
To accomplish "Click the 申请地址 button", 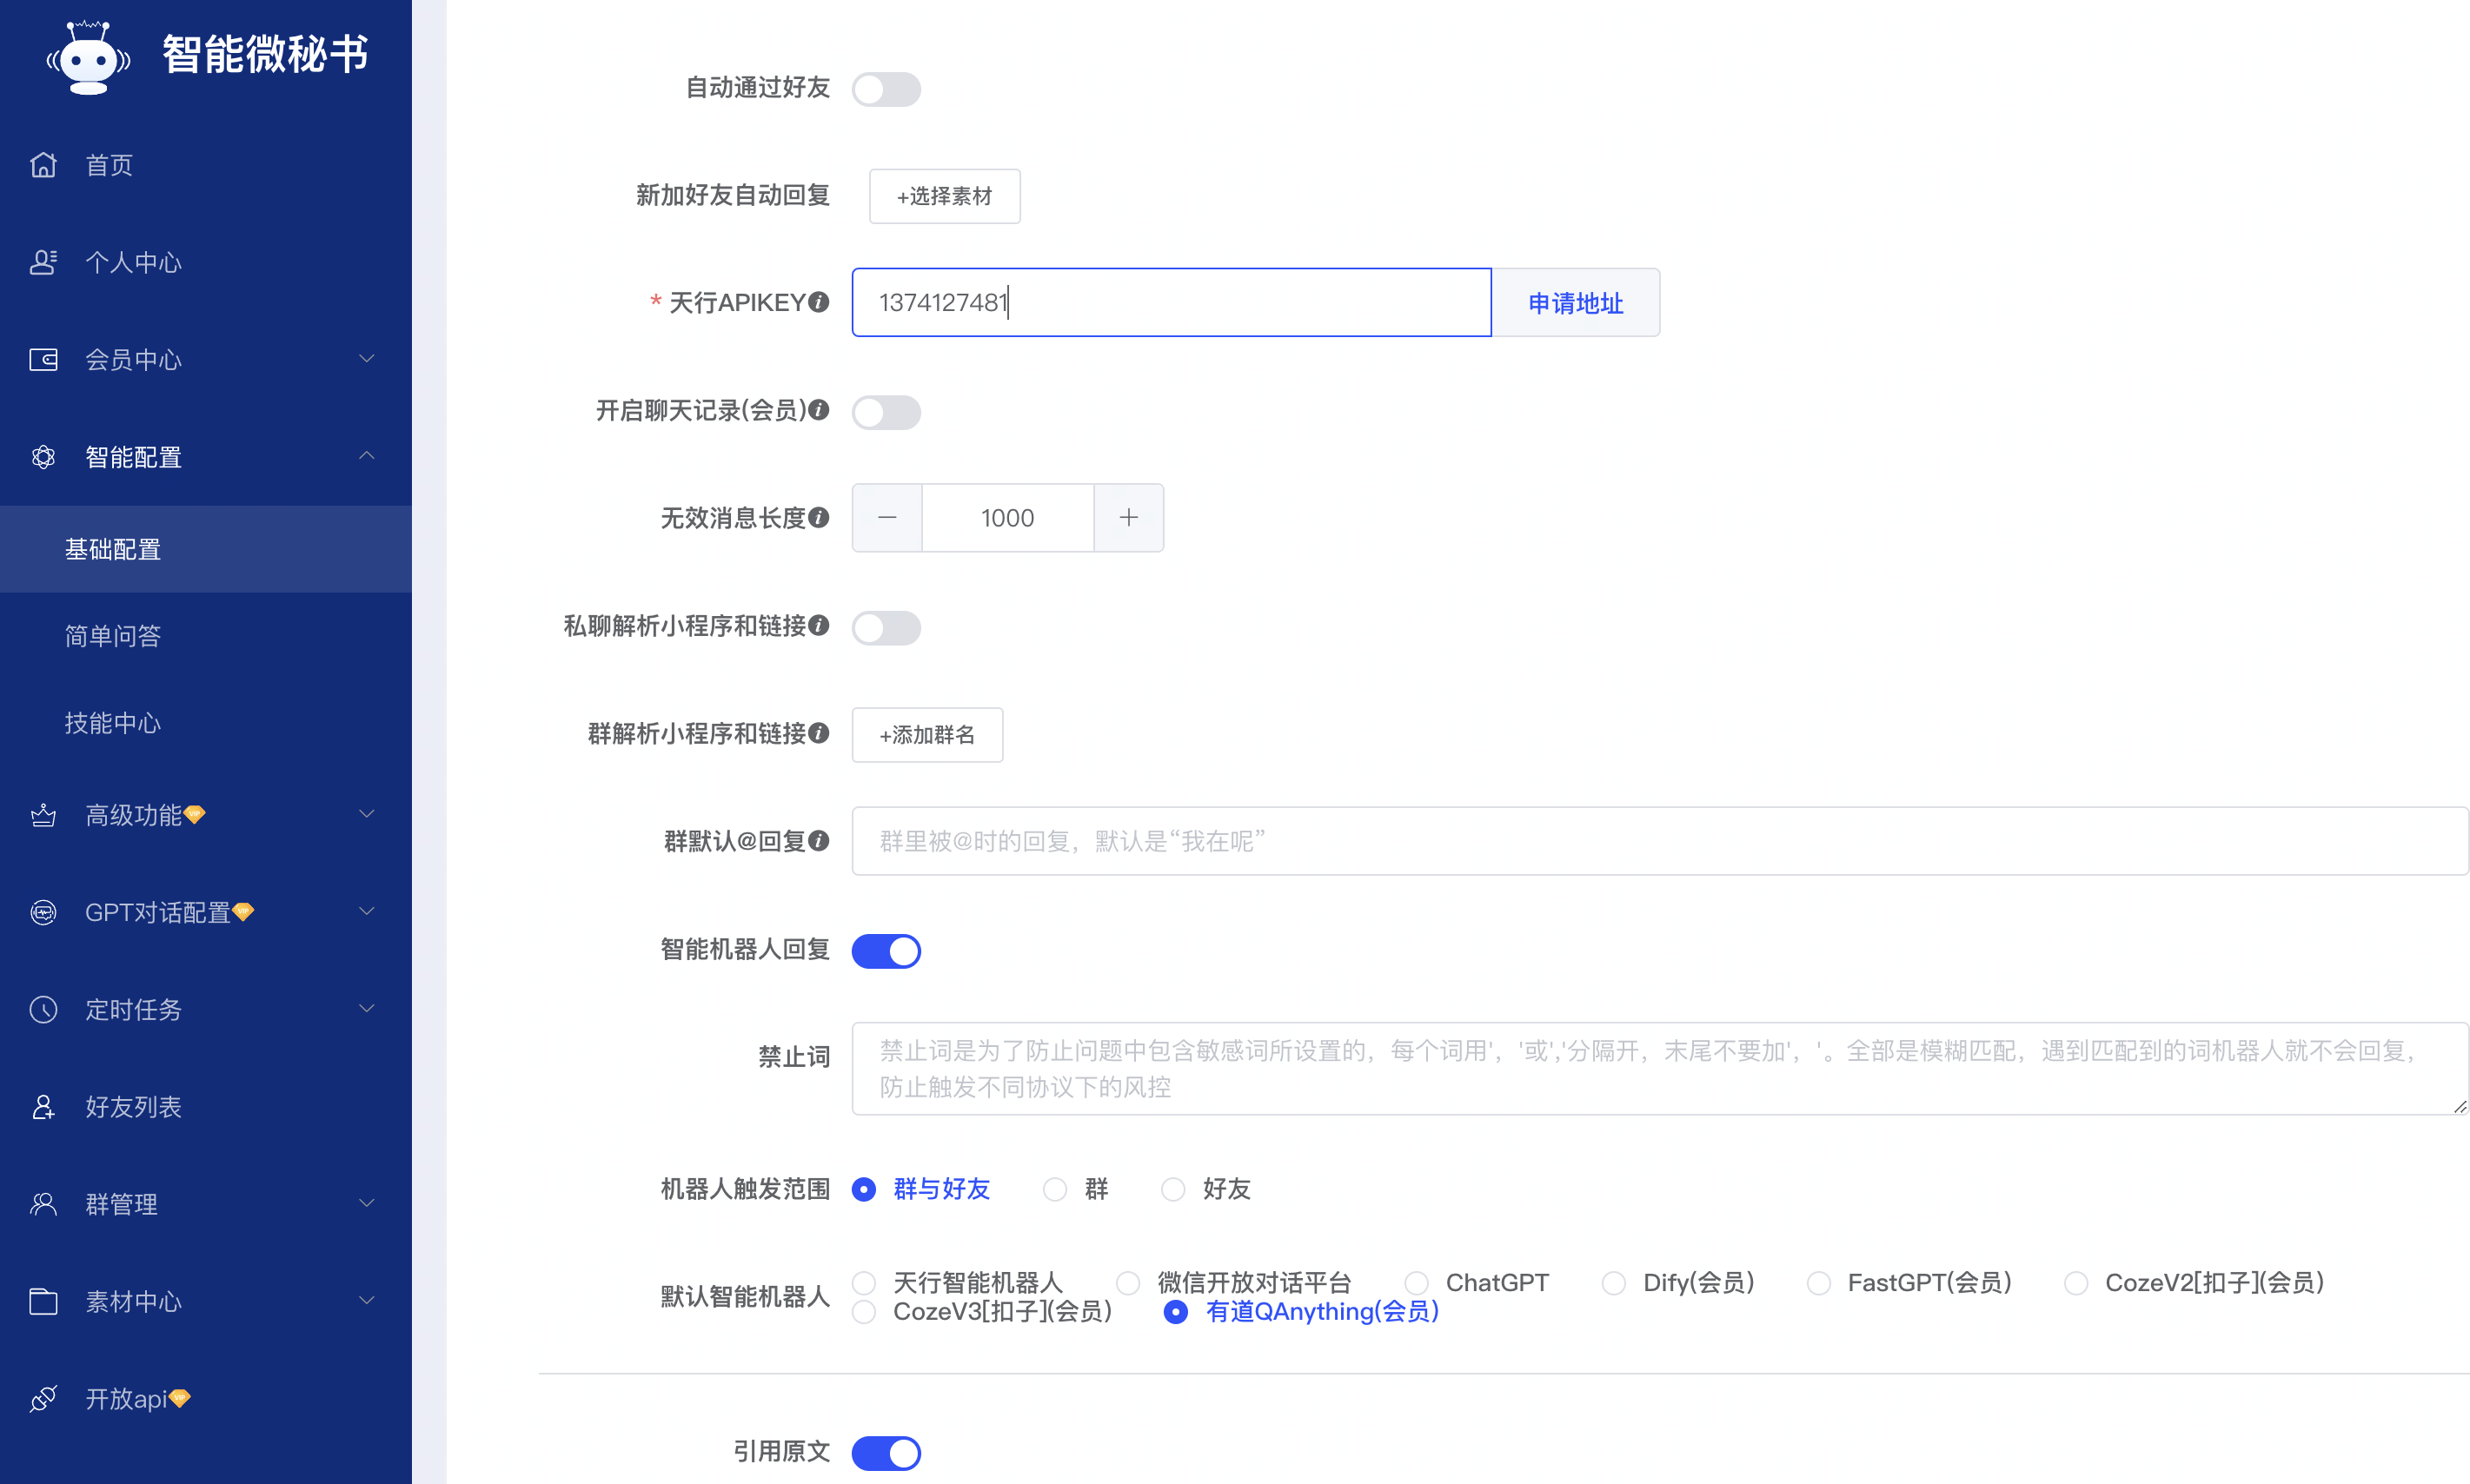I will [1575, 302].
